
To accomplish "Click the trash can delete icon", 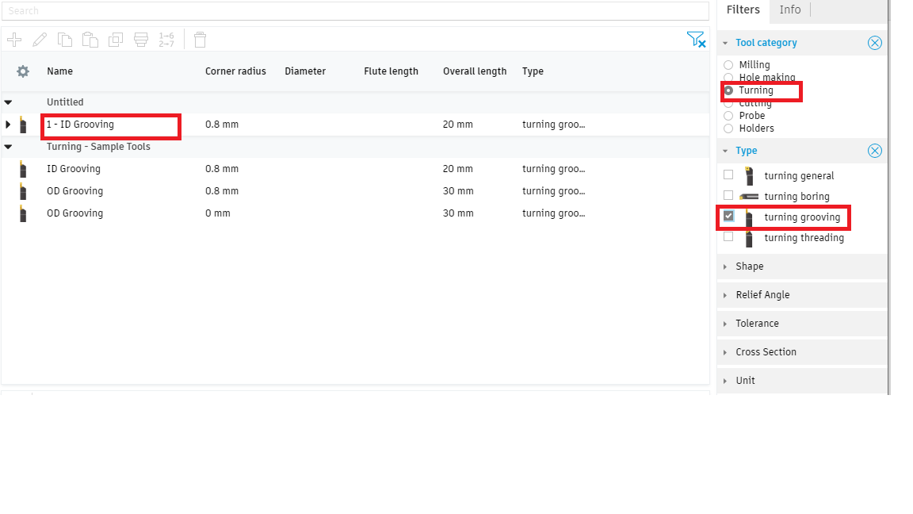I will (200, 40).
